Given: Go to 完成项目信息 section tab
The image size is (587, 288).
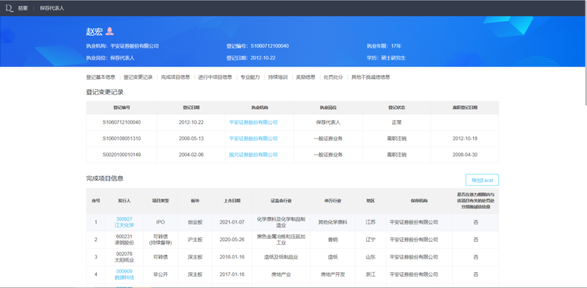Looking at the screenshot, I should click(x=176, y=77).
